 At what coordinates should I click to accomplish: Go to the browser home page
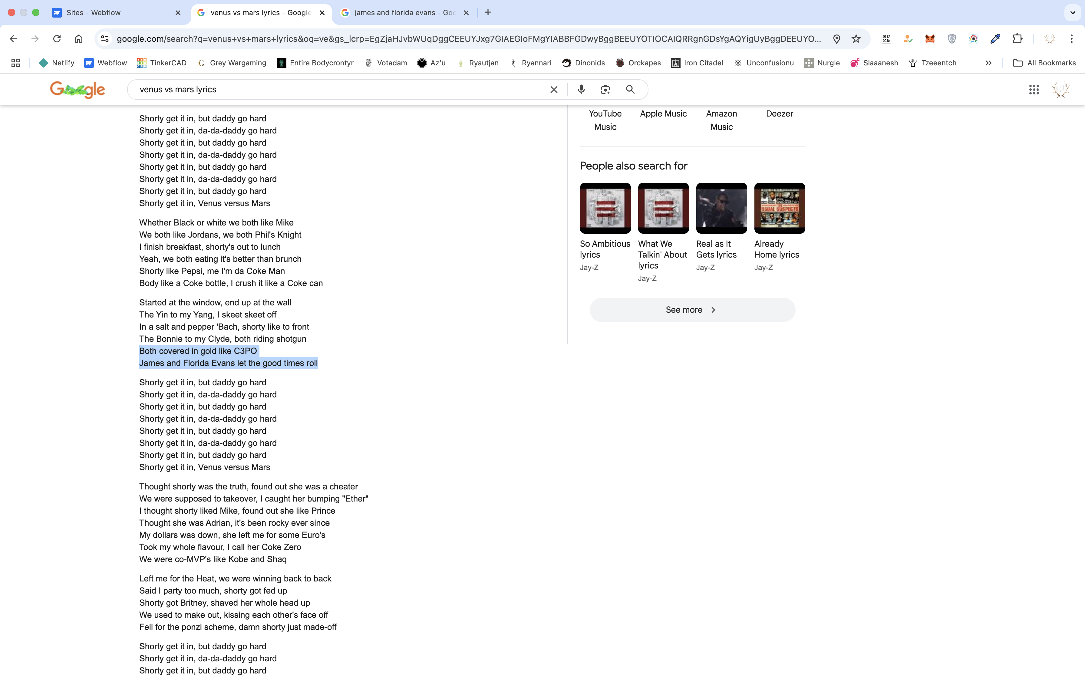tap(78, 39)
